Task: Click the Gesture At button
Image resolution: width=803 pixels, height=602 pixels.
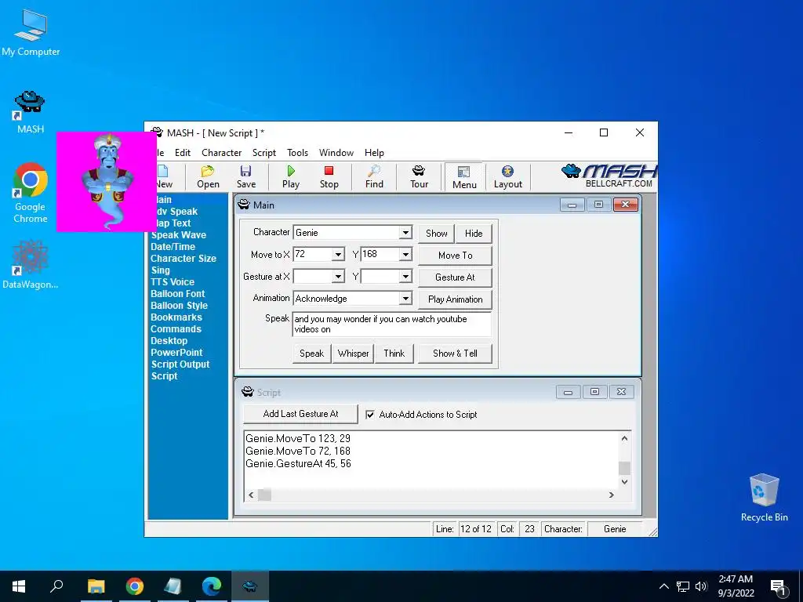Action: click(x=456, y=277)
